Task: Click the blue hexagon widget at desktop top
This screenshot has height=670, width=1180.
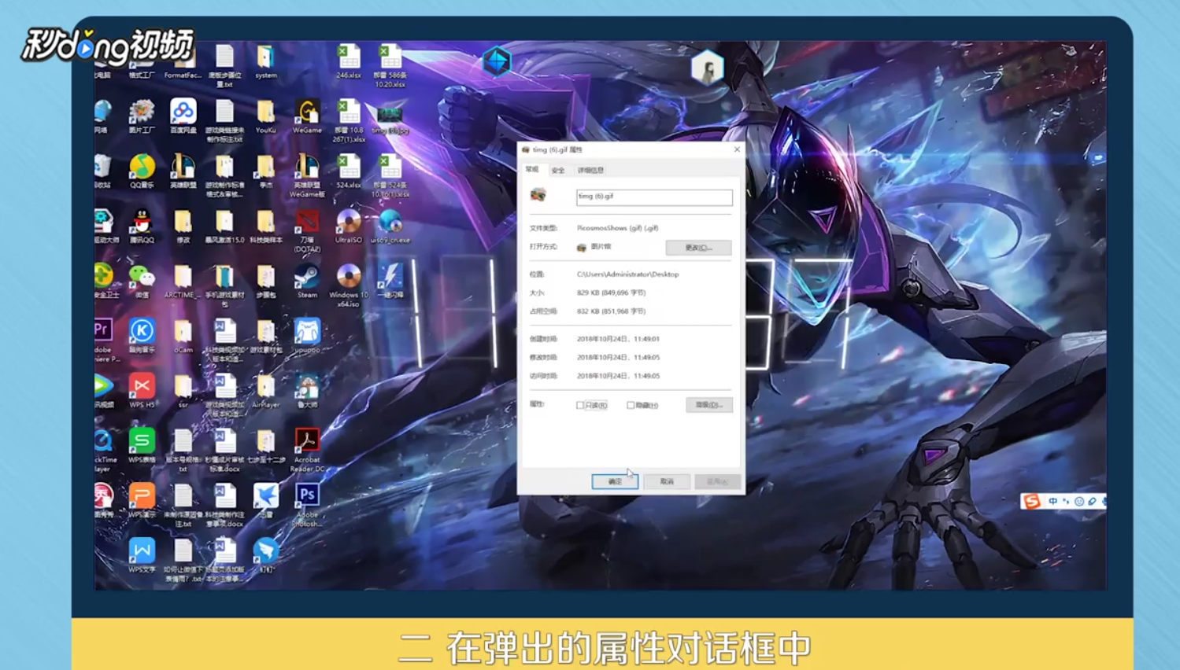Action: 497,61
